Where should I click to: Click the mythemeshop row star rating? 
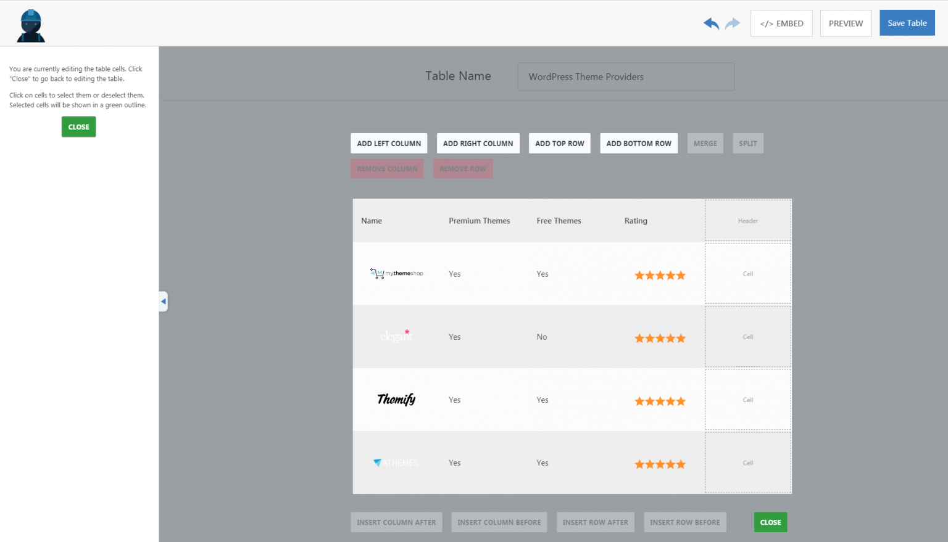[x=660, y=275]
